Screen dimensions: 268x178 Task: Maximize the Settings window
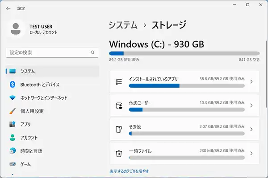click(x=247, y=4)
